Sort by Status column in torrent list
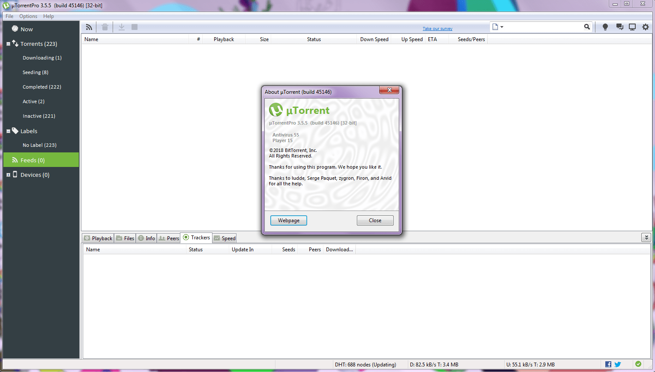The width and height of the screenshot is (655, 372). click(314, 39)
